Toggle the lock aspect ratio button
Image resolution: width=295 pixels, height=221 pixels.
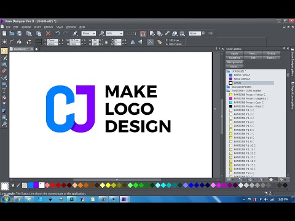[x=106, y=42]
